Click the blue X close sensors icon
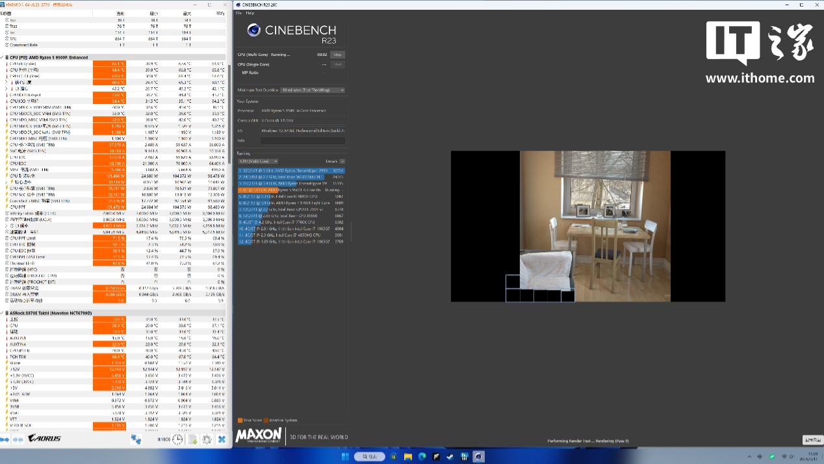This screenshot has height=464, width=824. click(222, 439)
